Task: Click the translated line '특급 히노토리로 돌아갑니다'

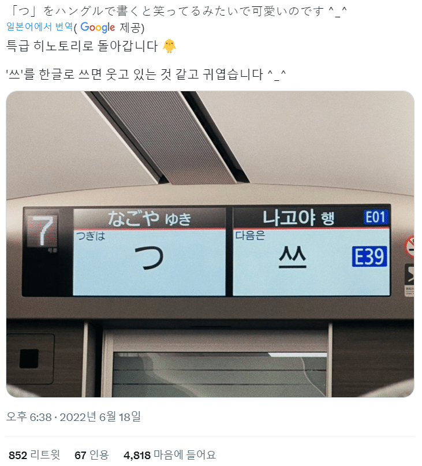Action: (82, 46)
